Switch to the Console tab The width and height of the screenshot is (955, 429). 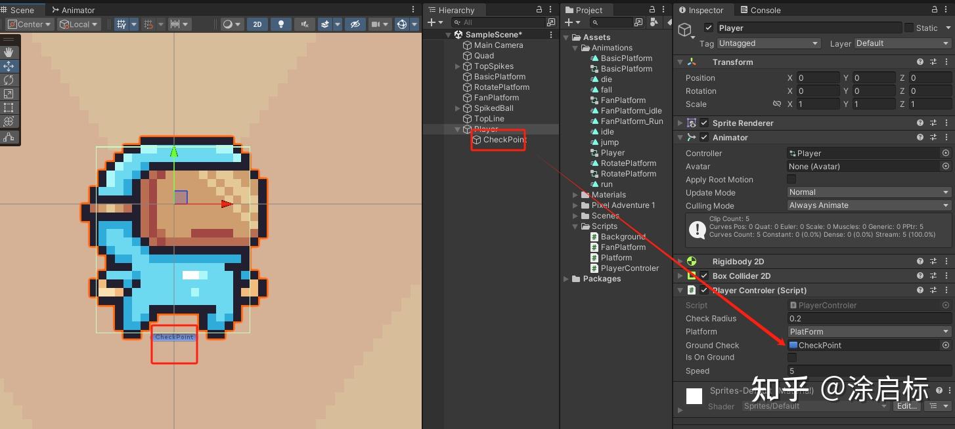(760, 10)
